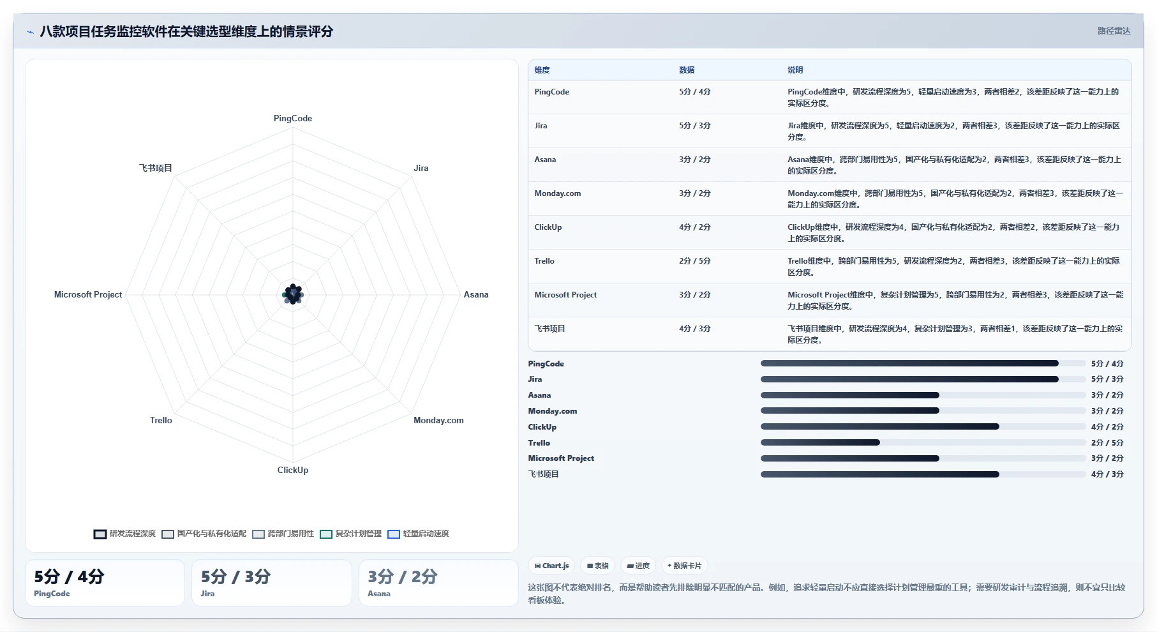
Task: Click the Jira row description text
Action: point(953,132)
